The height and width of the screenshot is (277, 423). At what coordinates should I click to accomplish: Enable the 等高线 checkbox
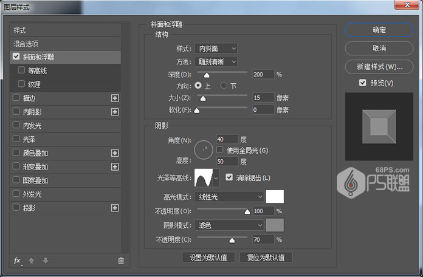[21, 70]
